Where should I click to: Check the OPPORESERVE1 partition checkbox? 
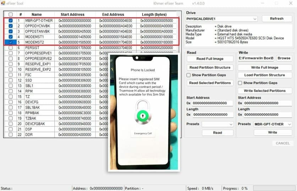point(11,53)
